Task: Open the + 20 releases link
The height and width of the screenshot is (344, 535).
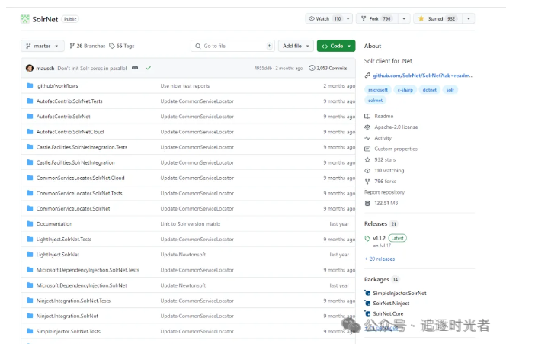Action: click(380, 259)
